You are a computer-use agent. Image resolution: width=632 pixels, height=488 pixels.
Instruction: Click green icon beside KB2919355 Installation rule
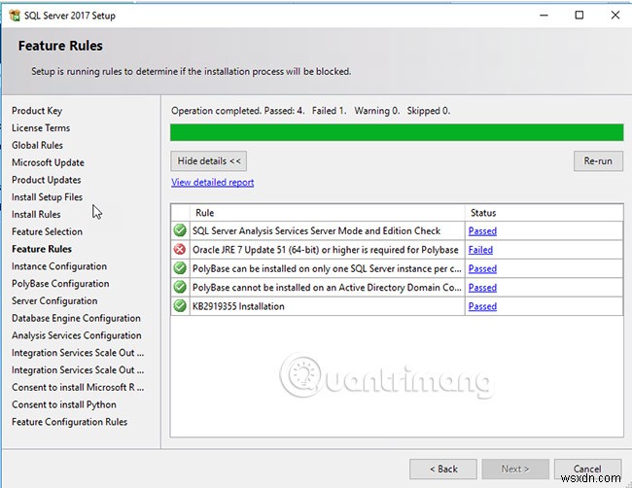point(180,306)
